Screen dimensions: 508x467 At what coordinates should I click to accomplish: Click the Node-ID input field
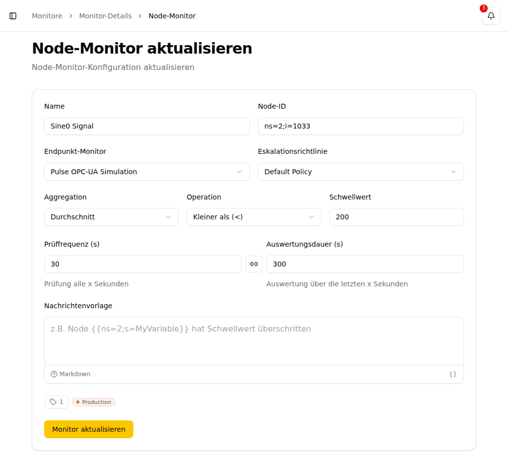point(361,126)
